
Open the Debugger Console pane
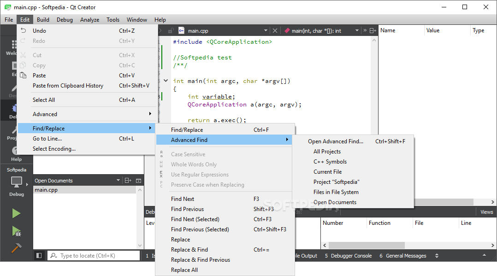click(x=349, y=255)
